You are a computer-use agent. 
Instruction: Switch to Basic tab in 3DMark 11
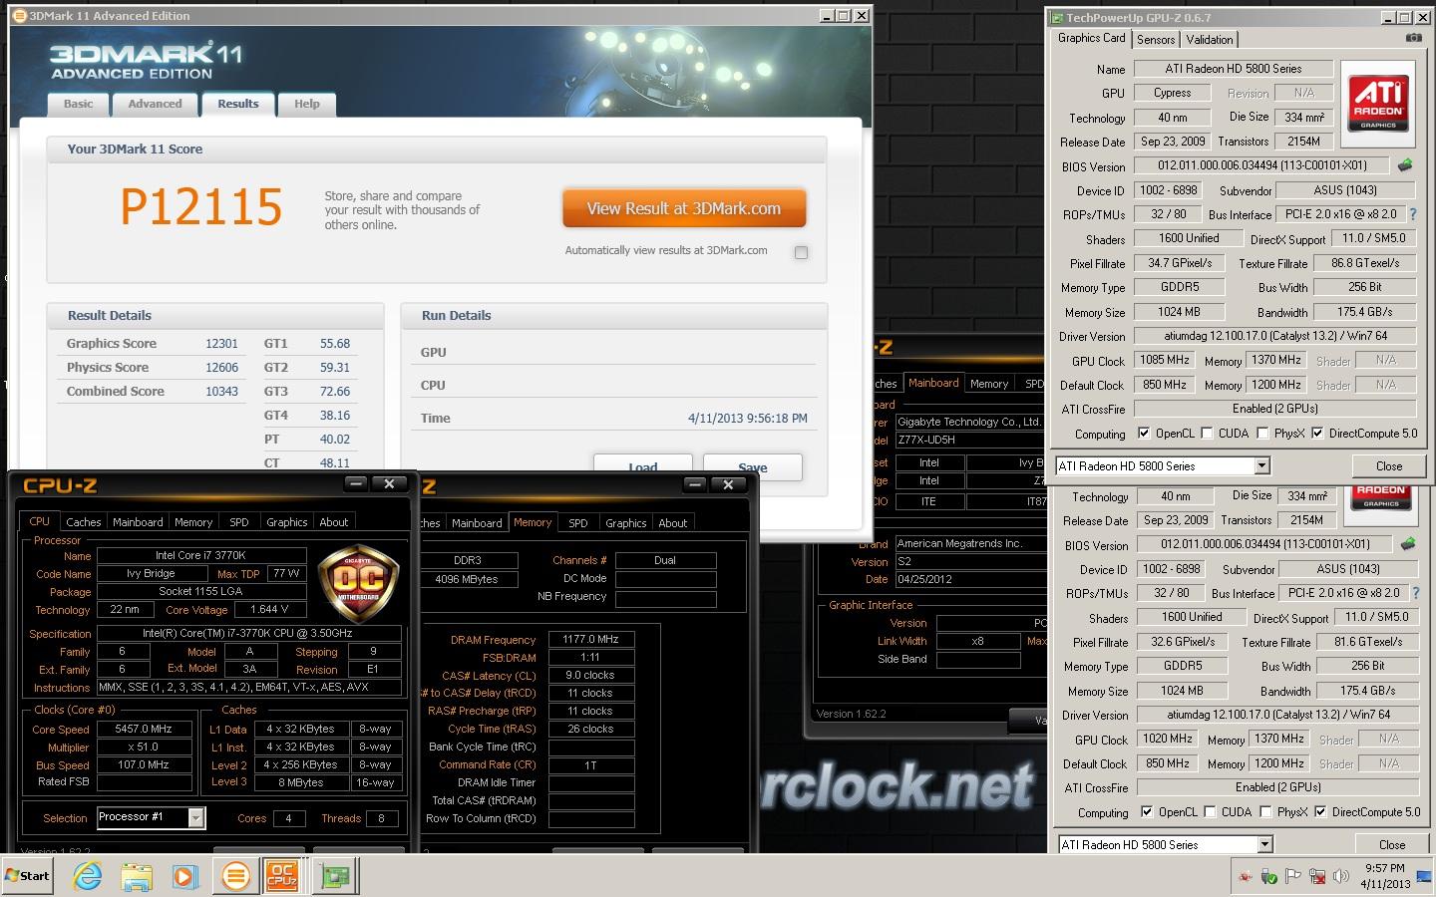(x=79, y=104)
